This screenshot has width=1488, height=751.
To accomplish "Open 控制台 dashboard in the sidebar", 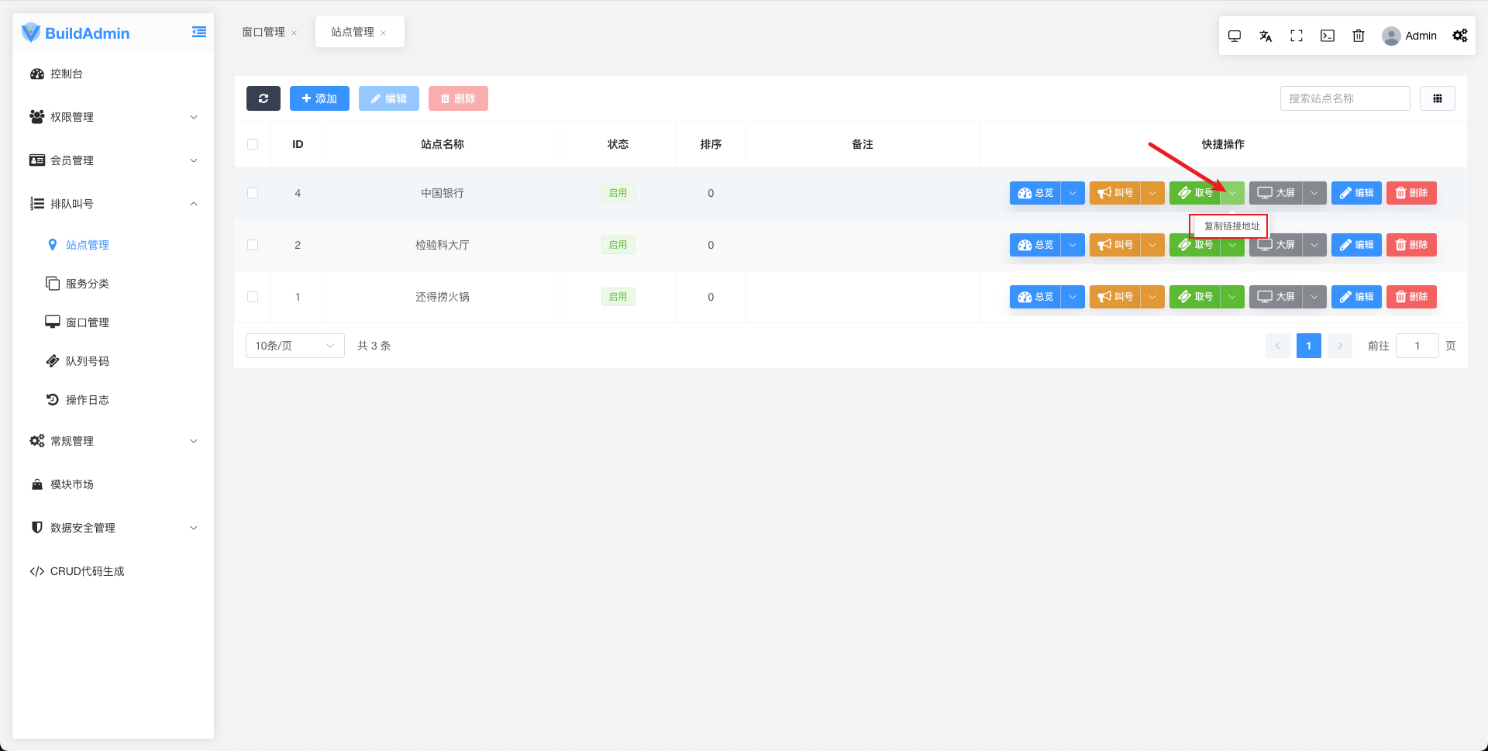I will coord(113,74).
